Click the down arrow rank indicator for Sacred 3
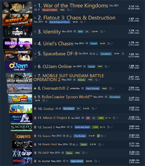Image resolution: width=145 pixels, height=166 pixels. (x=35, y=127)
